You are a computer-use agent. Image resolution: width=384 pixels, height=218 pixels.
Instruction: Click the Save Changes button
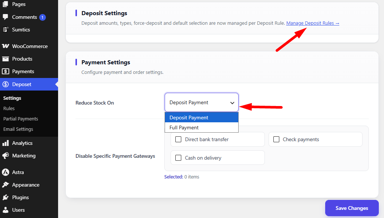click(352, 208)
